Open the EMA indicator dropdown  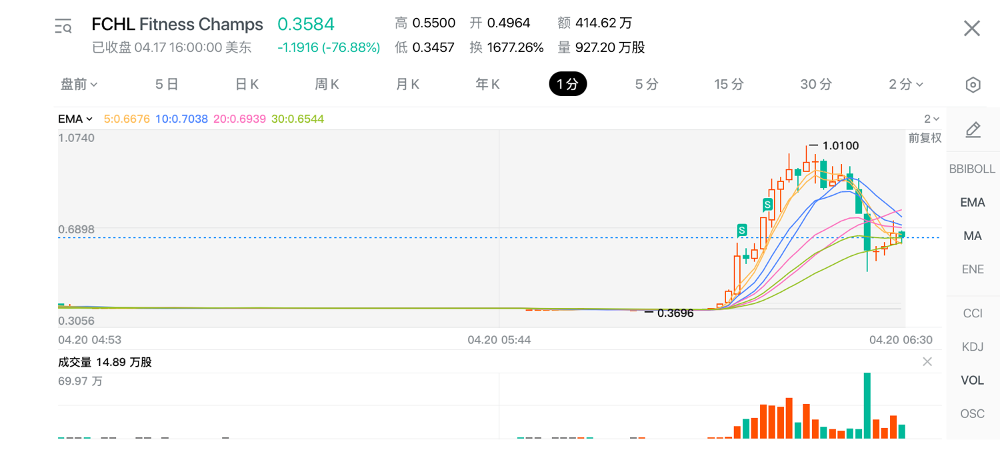pos(75,119)
